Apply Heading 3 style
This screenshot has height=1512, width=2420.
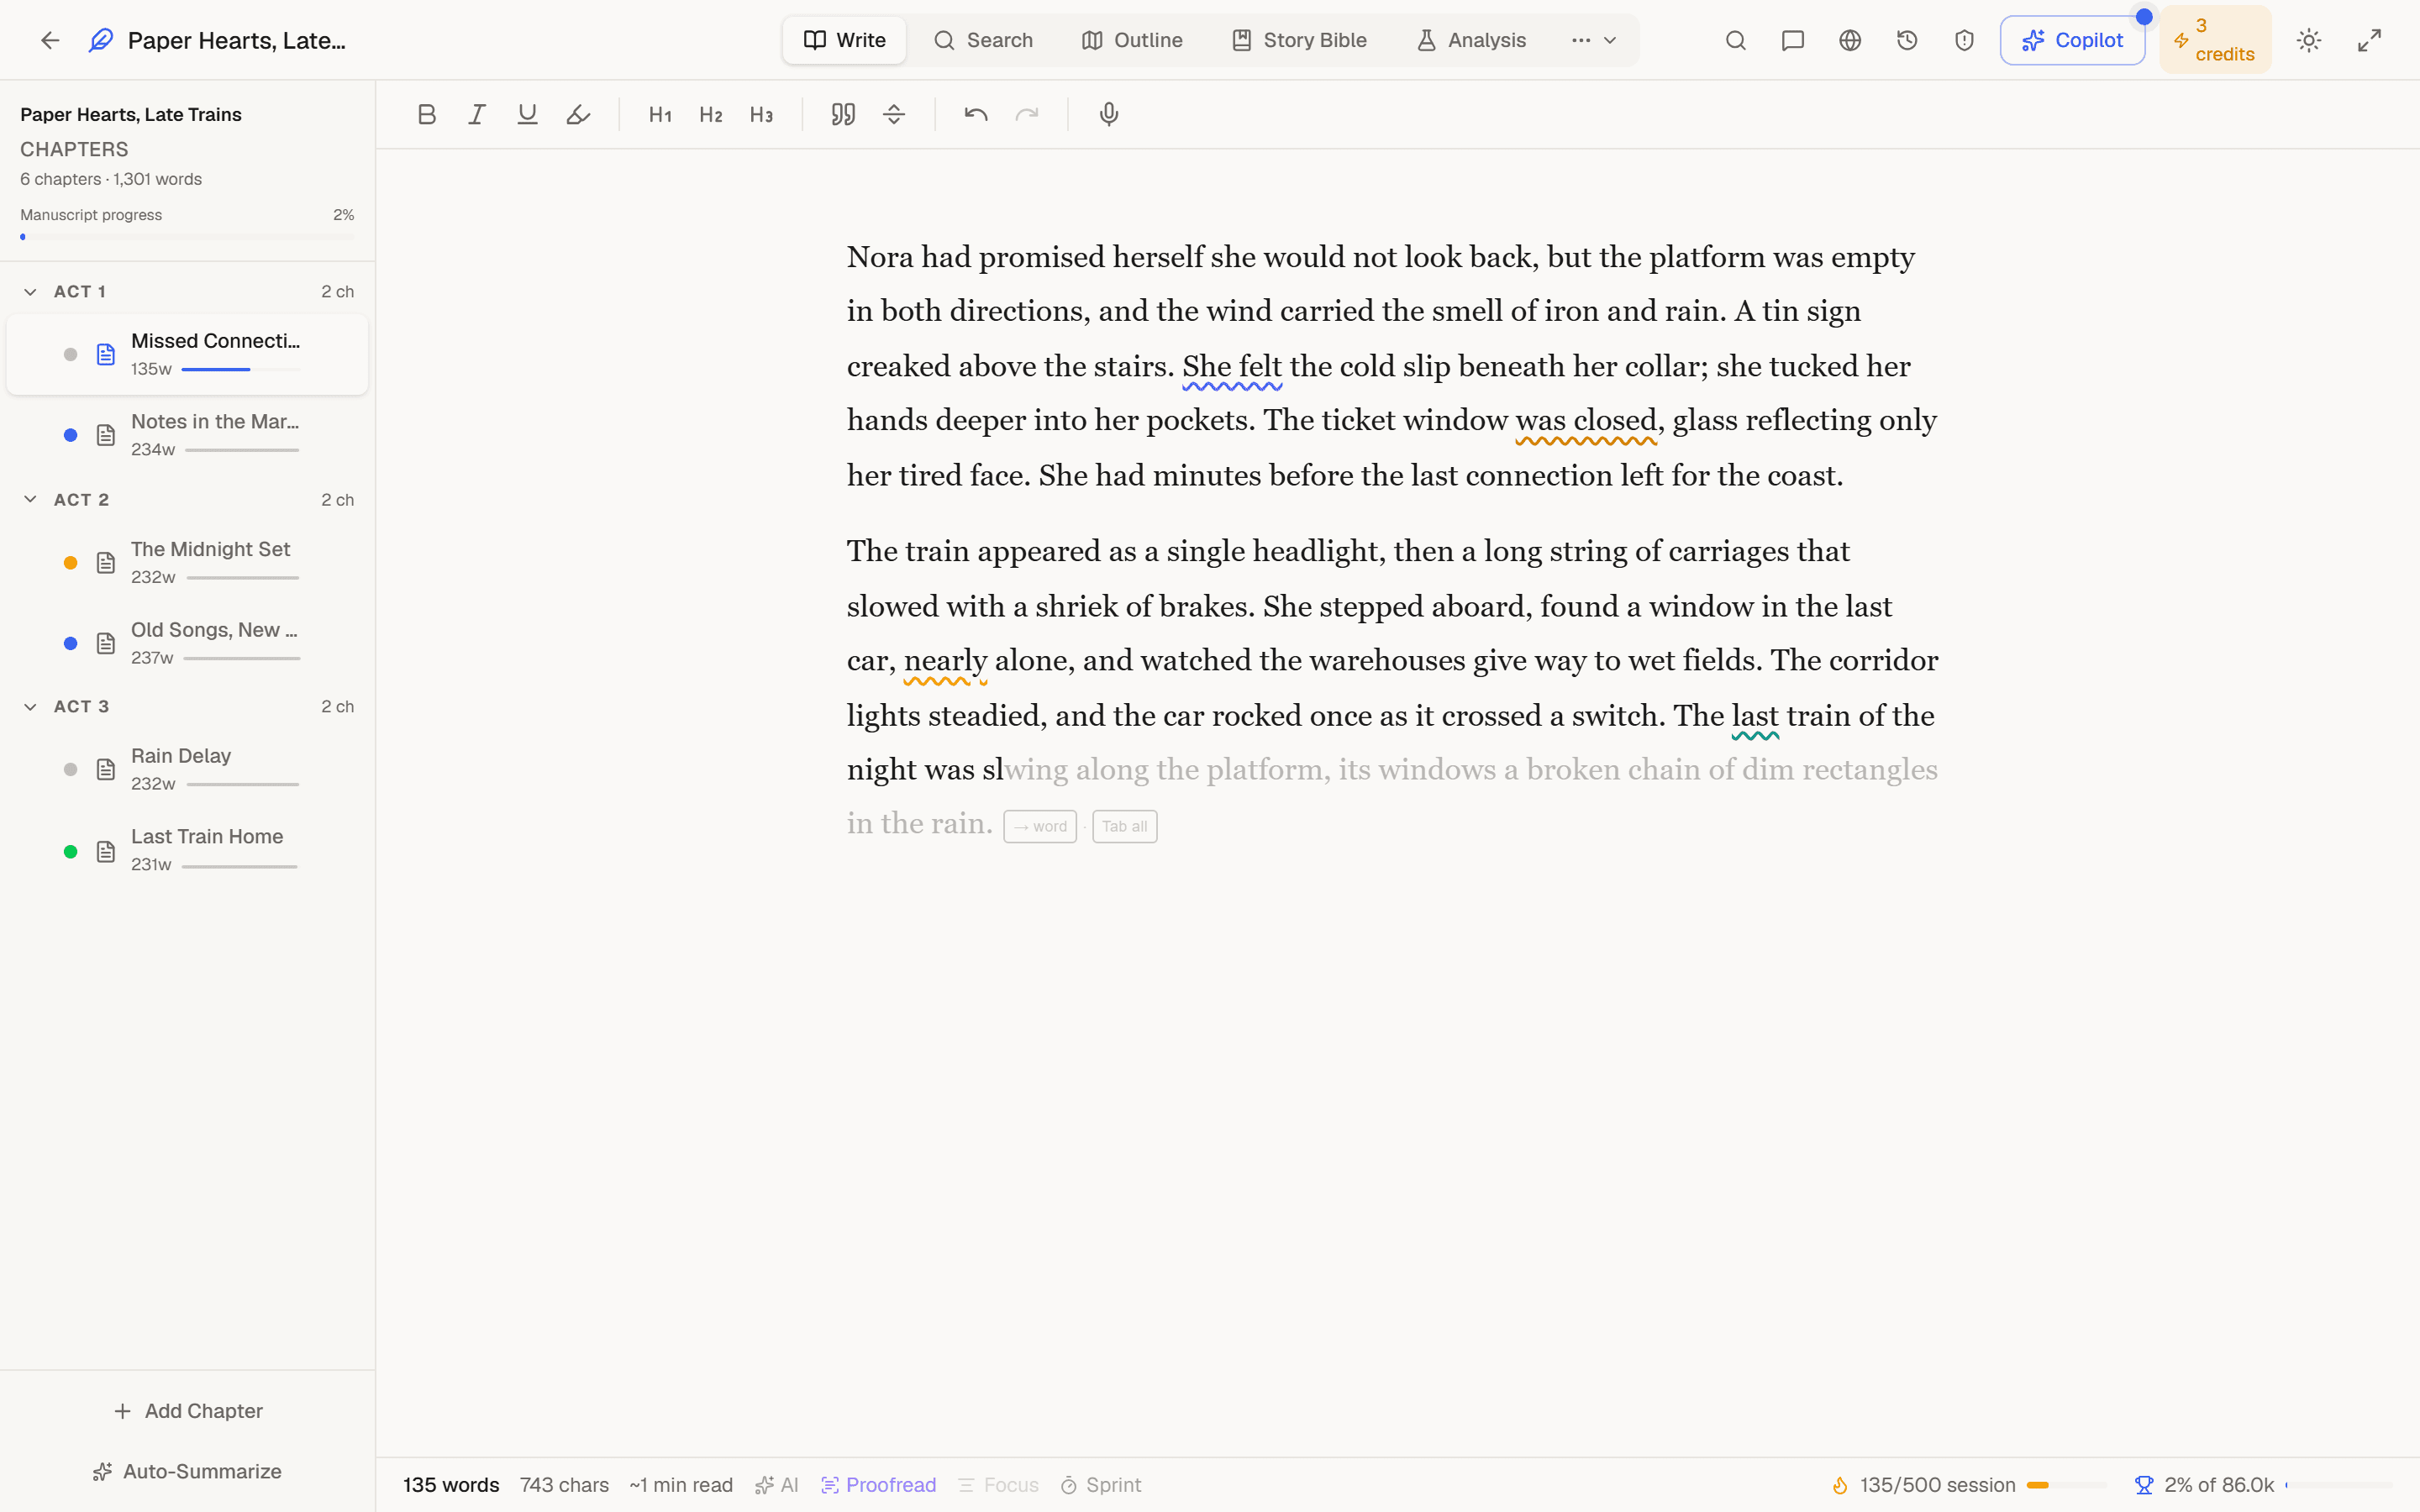tap(761, 114)
